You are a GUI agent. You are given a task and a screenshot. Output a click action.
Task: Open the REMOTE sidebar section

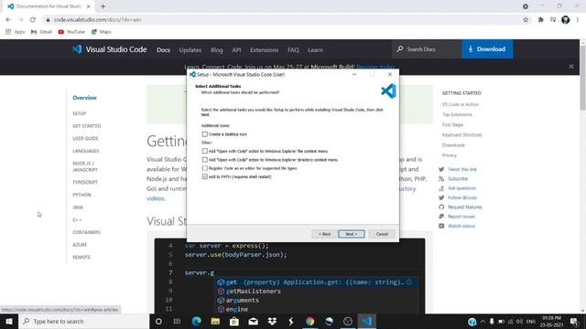[81, 258]
